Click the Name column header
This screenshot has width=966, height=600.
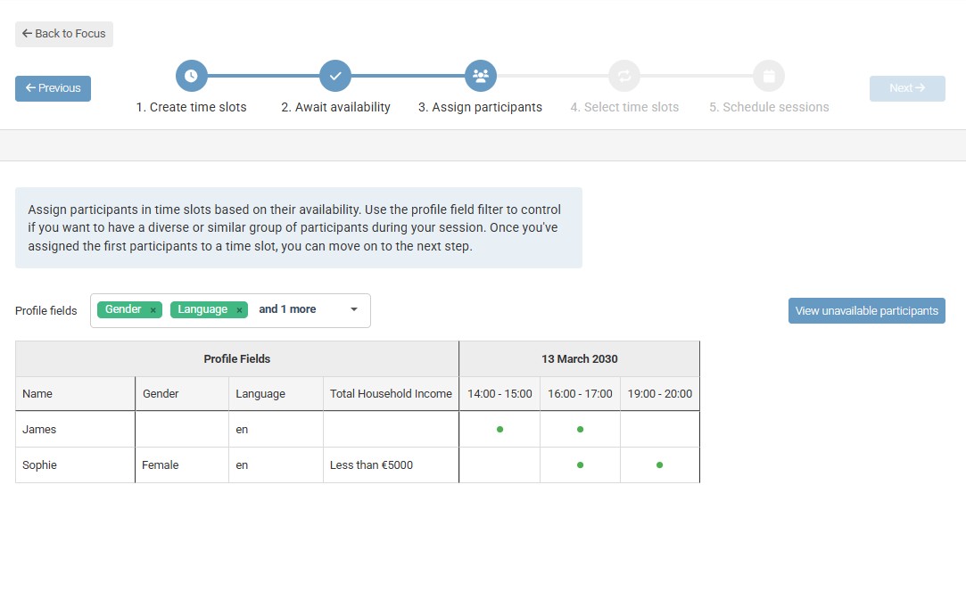(x=37, y=394)
